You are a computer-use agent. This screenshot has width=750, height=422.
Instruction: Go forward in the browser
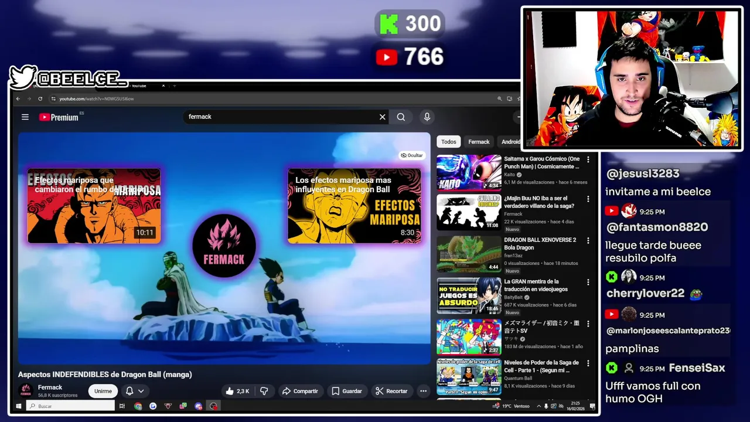coord(29,98)
